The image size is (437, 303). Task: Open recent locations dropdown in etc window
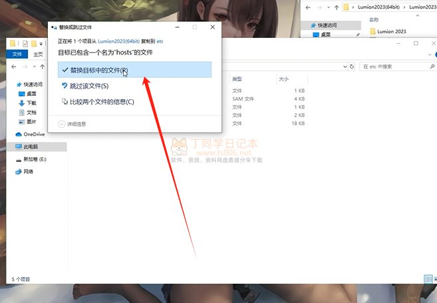(35, 67)
